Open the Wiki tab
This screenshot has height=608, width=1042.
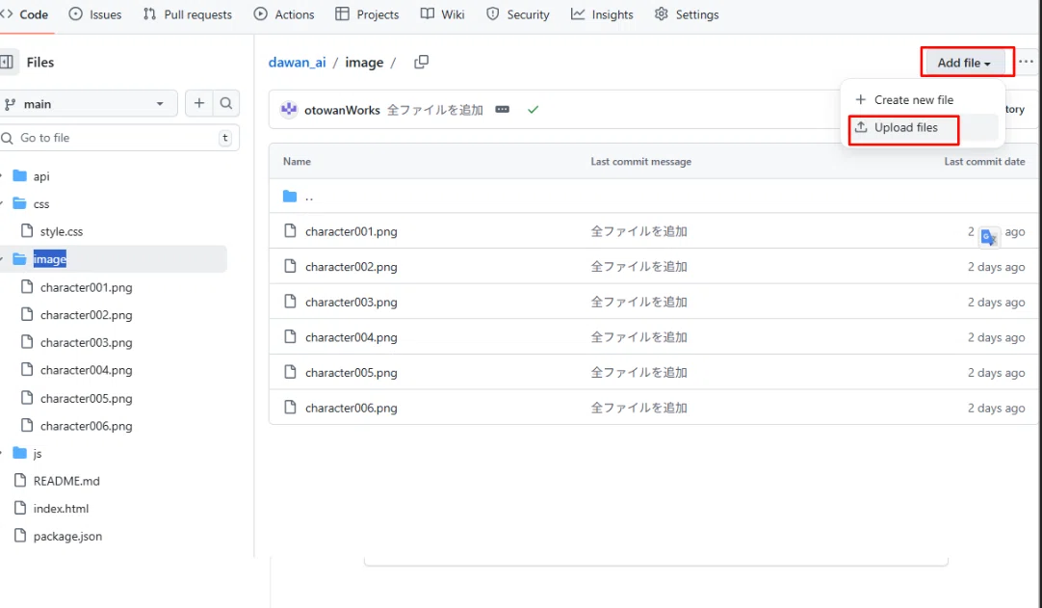point(443,14)
